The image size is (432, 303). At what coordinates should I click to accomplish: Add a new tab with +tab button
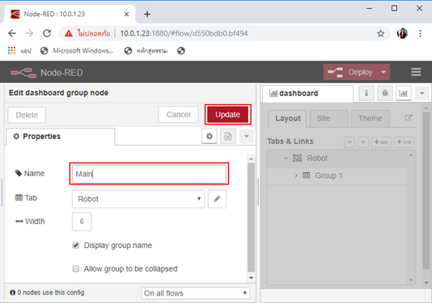(381, 142)
